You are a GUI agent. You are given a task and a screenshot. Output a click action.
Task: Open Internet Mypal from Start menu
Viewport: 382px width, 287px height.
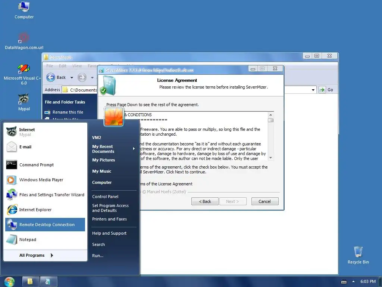pyautogui.click(x=45, y=132)
